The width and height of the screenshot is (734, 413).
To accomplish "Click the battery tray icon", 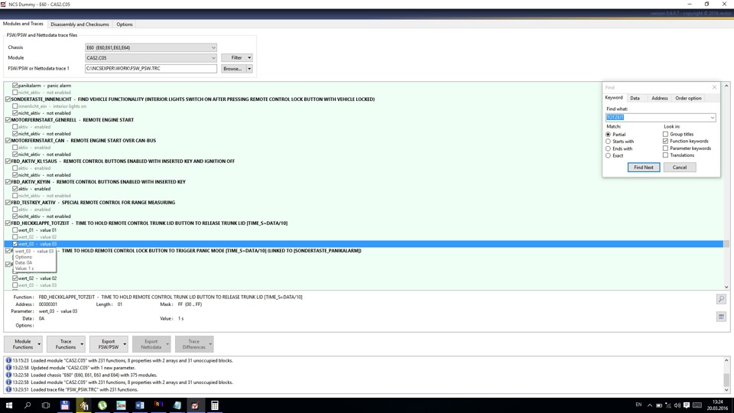I will pos(658,405).
